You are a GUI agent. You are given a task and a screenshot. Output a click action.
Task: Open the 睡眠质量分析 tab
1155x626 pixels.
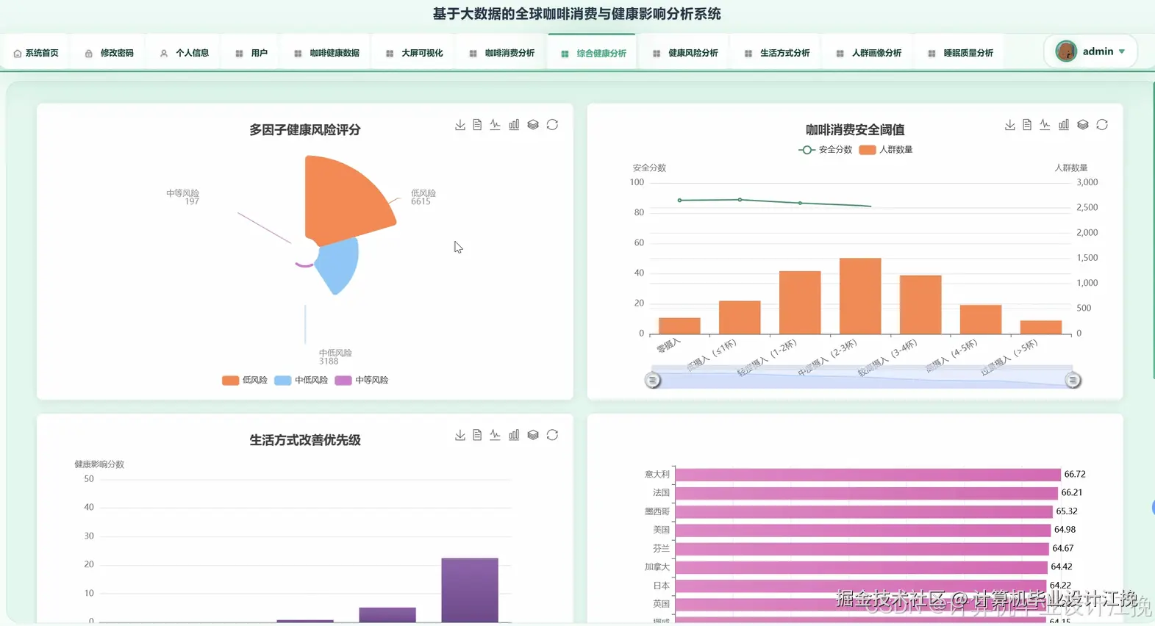(961, 53)
